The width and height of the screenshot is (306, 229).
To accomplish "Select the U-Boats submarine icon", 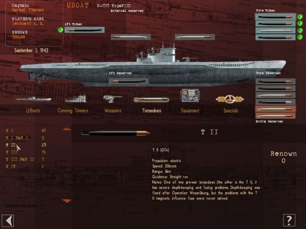I will coord(33,100).
